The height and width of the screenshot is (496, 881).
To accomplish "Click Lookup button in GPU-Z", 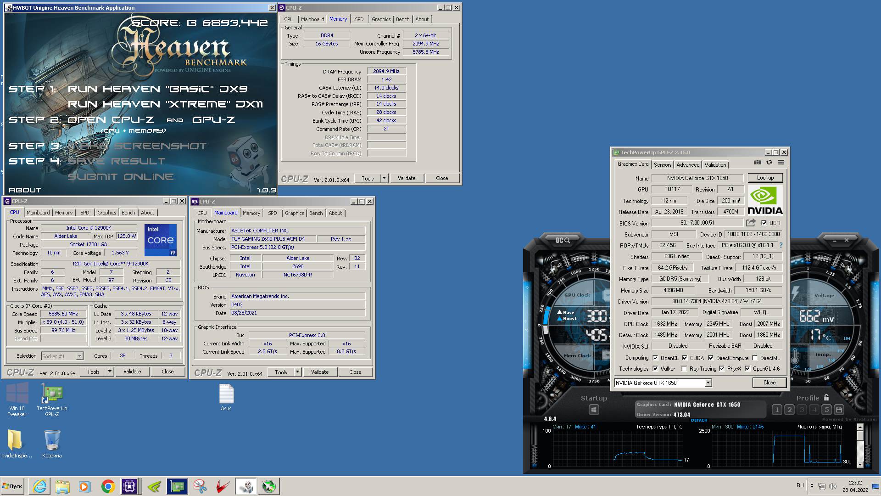I will (x=765, y=178).
